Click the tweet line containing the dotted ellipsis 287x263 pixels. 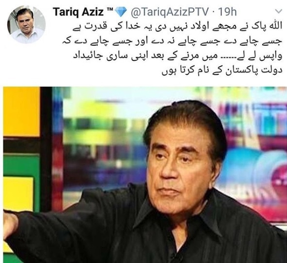click(x=177, y=57)
